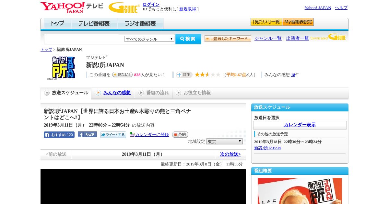Click the calendar icon beside カレンダーに登録

coord(132,134)
